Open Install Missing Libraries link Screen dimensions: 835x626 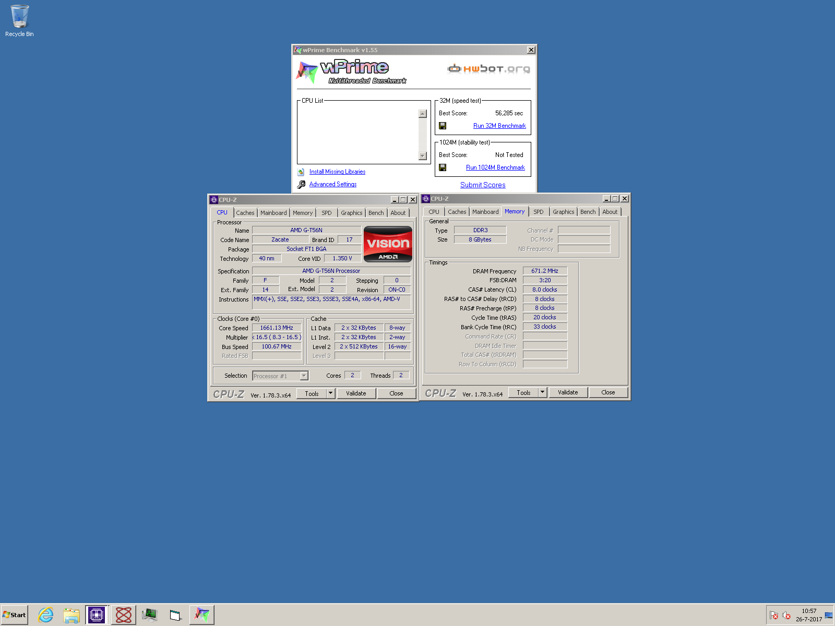pos(337,172)
